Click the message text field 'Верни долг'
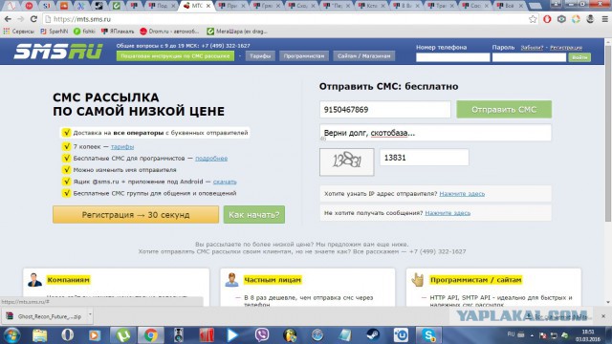 pos(435,133)
